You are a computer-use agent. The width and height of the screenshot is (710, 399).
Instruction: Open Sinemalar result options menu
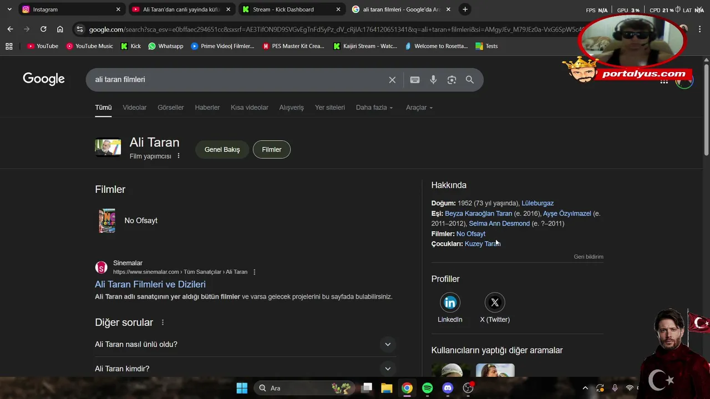[x=255, y=272]
